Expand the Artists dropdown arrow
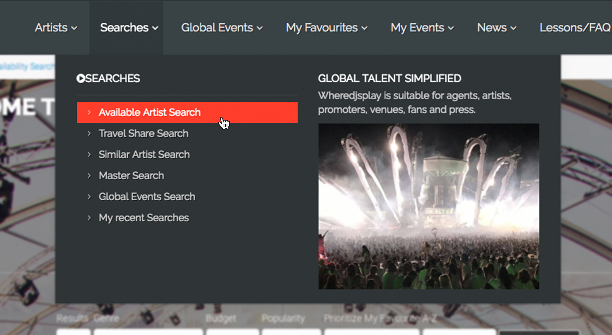The width and height of the screenshot is (612, 335). [x=74, y=28]
